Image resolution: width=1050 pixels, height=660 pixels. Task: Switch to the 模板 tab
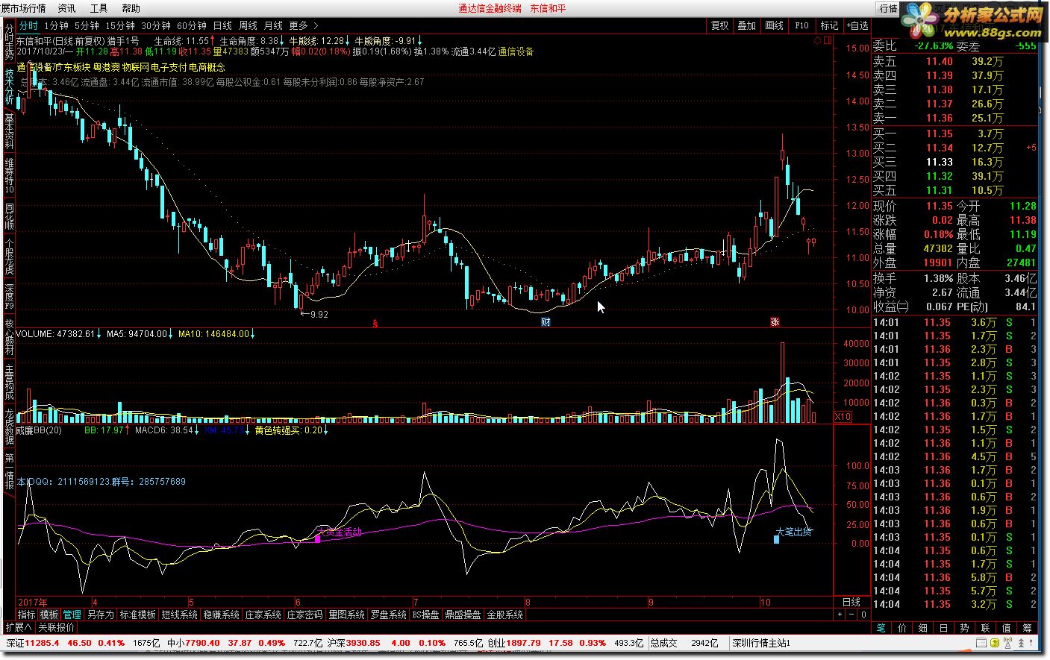[49, 615]
